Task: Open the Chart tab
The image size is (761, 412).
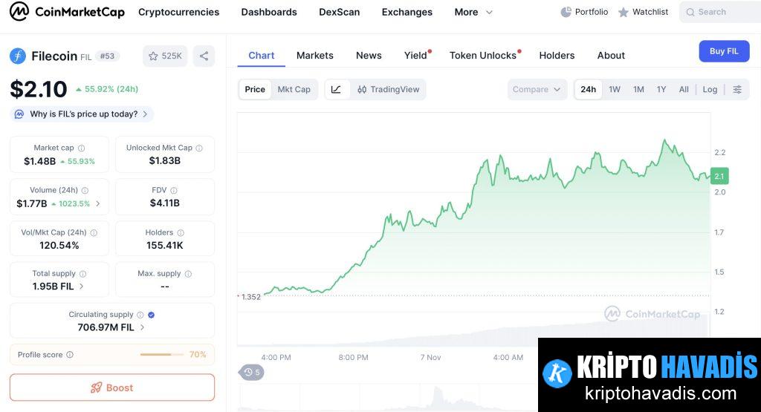Action: [x=261, y=55]
